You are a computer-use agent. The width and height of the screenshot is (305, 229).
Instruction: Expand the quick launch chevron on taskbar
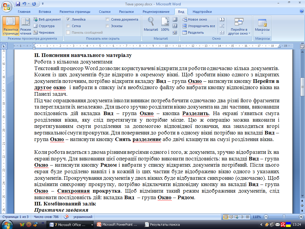click(43, 223)
